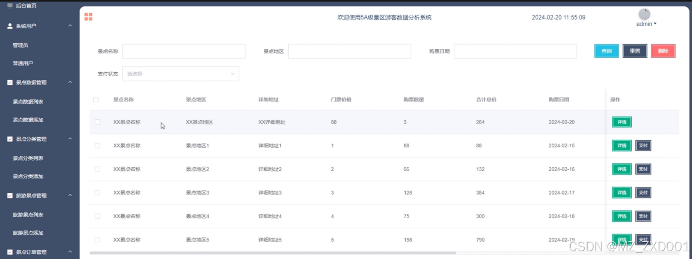Click the cell XX详细地址
The image size is (692, 259).
(x=272, y=122)
